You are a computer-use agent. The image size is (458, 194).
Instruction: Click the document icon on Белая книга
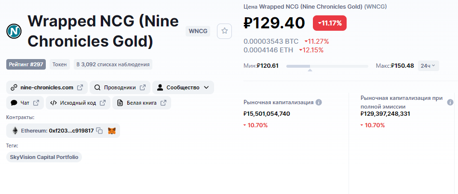click(x=120, y=103)
